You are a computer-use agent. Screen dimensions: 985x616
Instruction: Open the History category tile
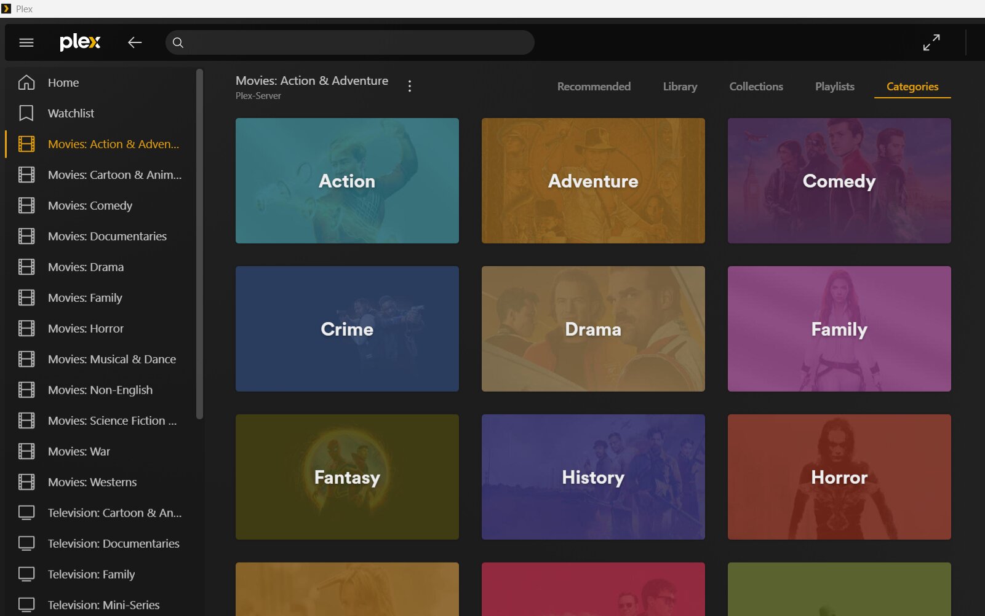pos(593,477)
